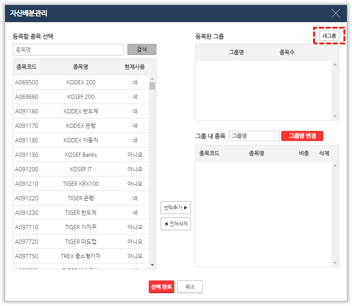
Task: Select the KOSEF 200 stock row
Action: 81,97
